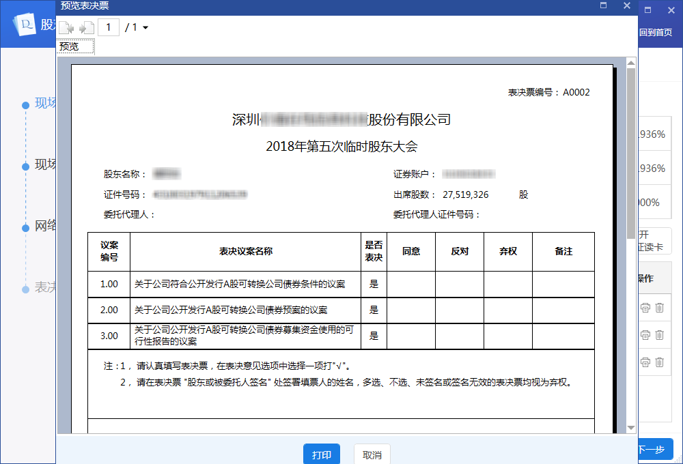The image size is (683, 464).
Task: Click the 反对 column header
Action: 460,252
